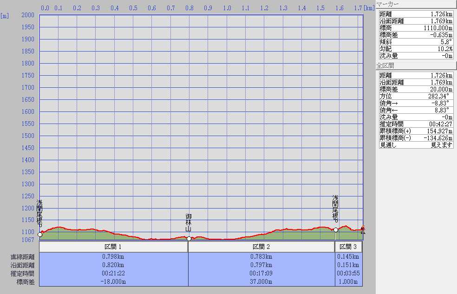The image size is (457, 294).
Task: Click the 区間 2 沿面距離 value 0.797km
Action: [x=261, y=265]
